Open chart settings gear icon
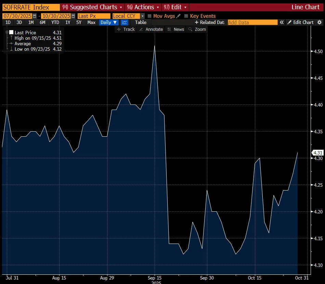Screen dimensions: 325x284 [320, 22]
